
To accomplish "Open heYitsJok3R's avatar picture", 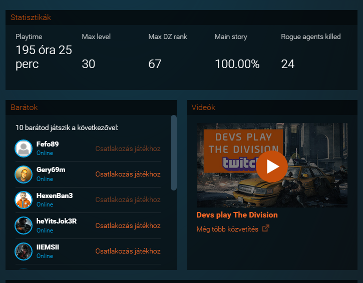I will 24,225.
